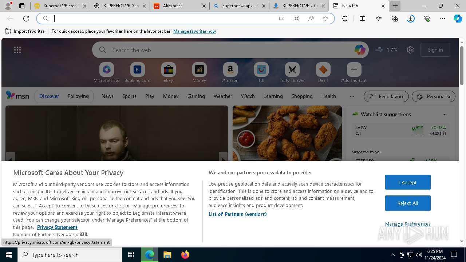Viewport: 466px width, 262px height.
Task: Open Extensions puzzle icon in toolbar
Action: (345, 19)
